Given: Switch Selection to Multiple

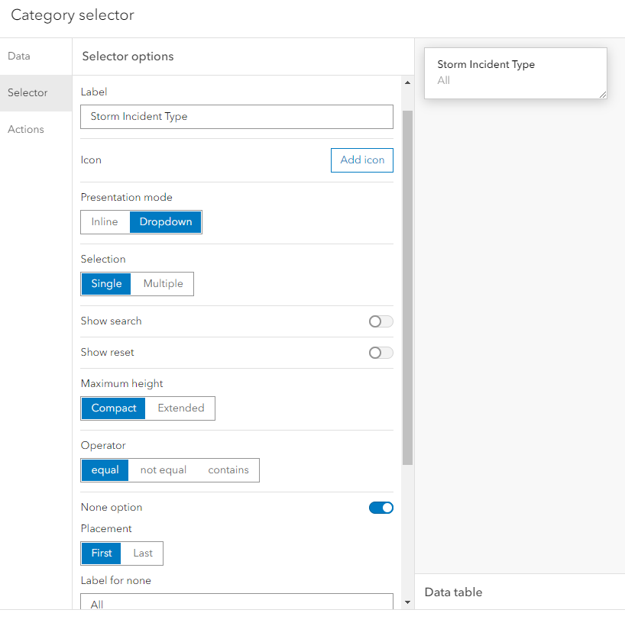Looking at the screenshot, I should tap(162, 283).
